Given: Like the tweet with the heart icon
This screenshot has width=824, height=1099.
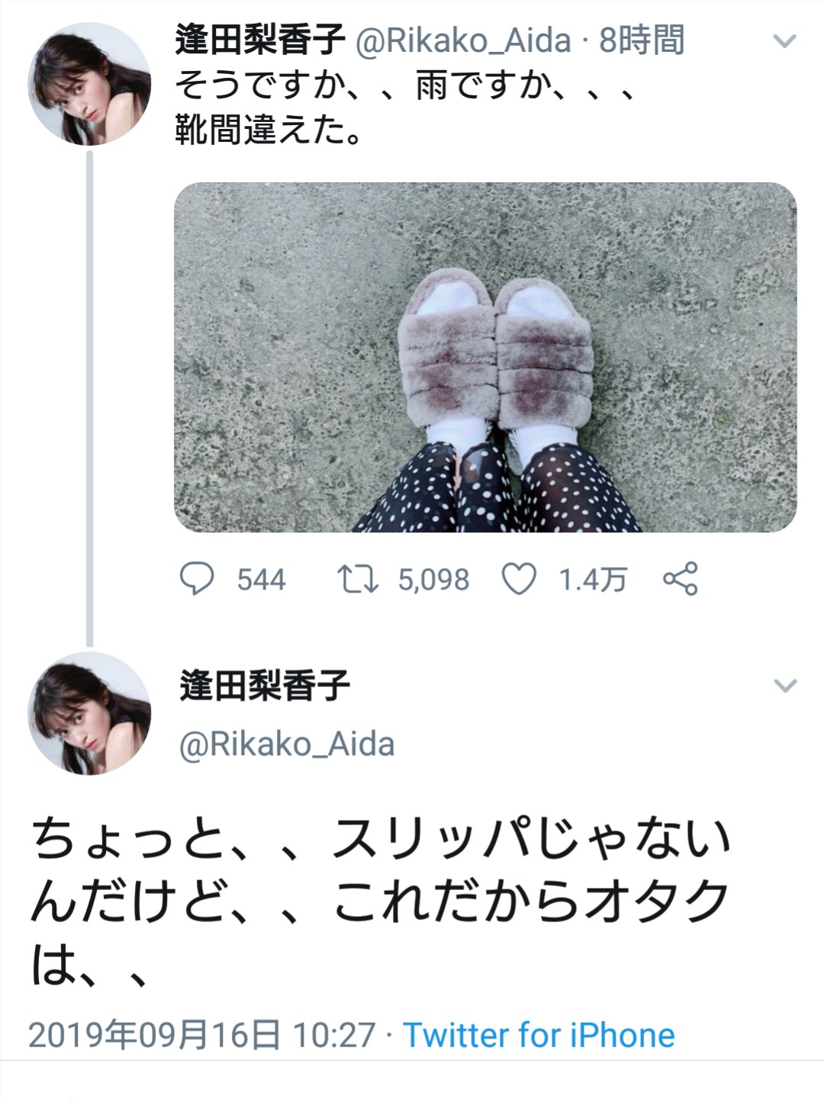Looking at the screenshot, I should point(519,579).
